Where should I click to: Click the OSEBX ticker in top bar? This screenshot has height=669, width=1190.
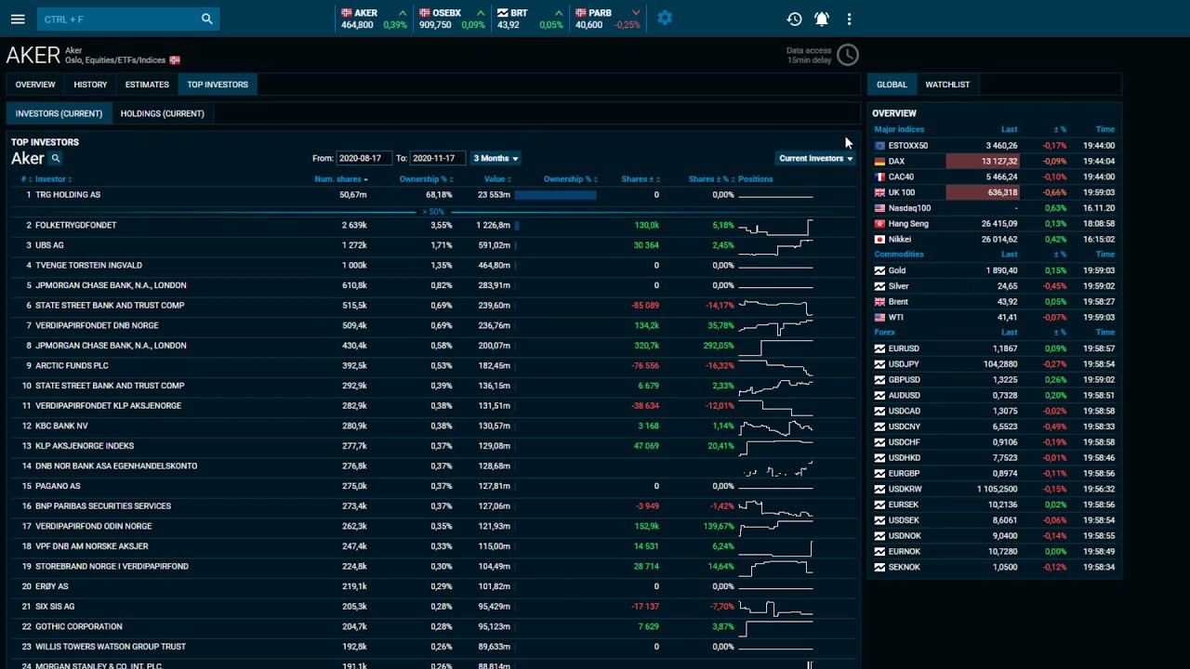pos(451,19)
